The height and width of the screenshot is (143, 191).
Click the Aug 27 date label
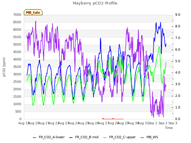[x=104, y=123]
